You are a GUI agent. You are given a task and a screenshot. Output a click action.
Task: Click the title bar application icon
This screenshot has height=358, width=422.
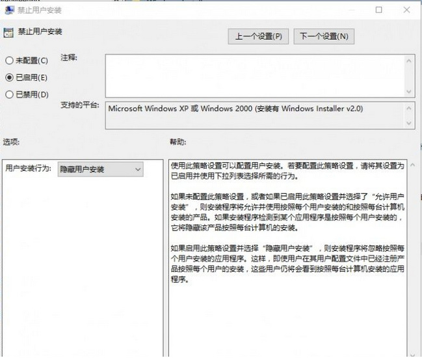pos(10,10)
